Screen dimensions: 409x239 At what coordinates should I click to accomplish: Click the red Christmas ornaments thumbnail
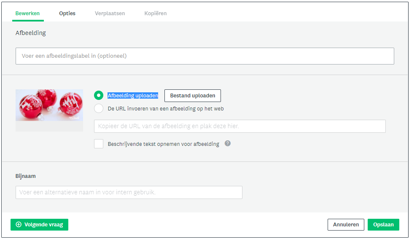click(49, 105)
